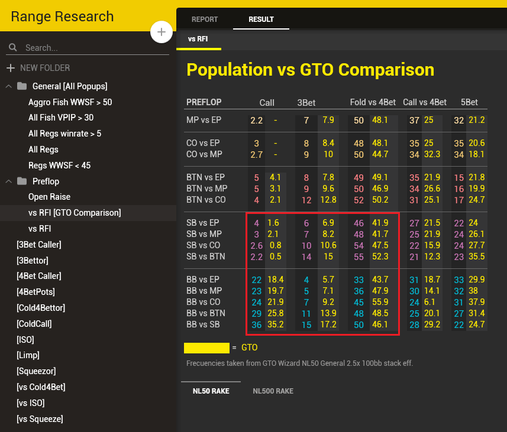Click the SB vs BTN row label
This screenshot has width=507, height=432.
pyautogui.click(x=206, y=256)
